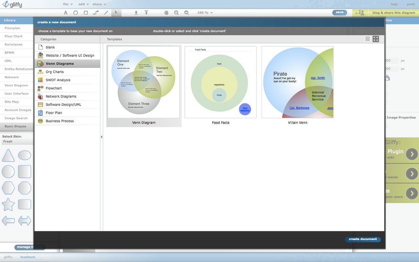
Task: Select the Floor Plan category
Action: click(x=67, y=113)
